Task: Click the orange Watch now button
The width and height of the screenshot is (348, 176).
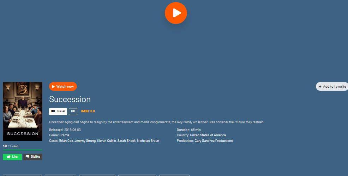Action: coord(63,87)
